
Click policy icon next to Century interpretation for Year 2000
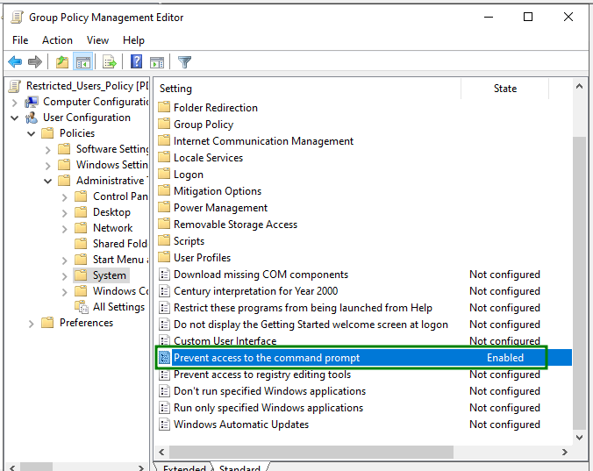click(x=164, y=290)
